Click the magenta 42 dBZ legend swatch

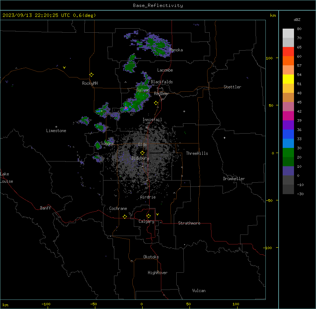pos(288,116)
